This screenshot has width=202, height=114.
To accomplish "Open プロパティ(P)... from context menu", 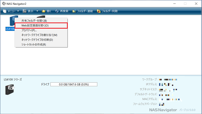I will [x=41, y=30].
